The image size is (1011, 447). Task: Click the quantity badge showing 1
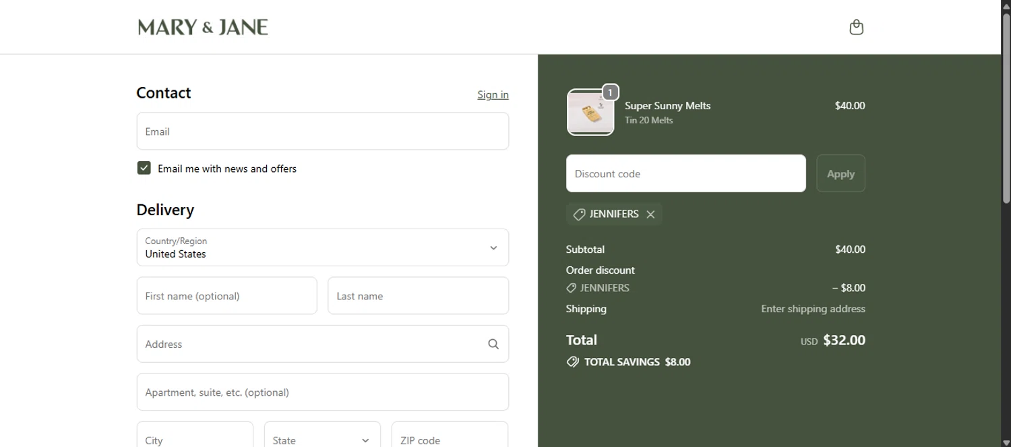pos(610,92)
